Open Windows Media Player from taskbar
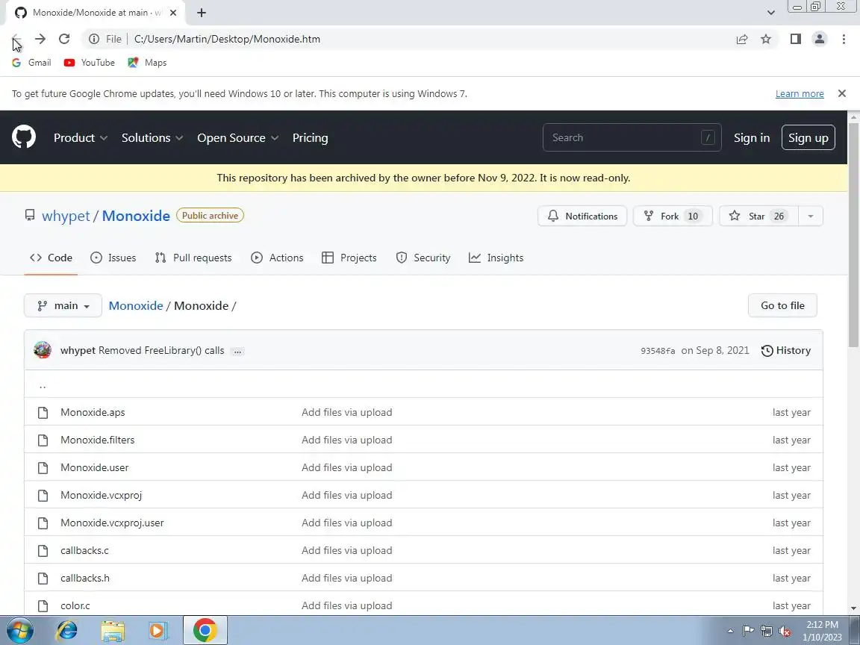The height and width of the screenshot is (645, 860). point(158,631)
